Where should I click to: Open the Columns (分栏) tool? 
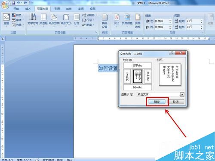pos(77,20)
